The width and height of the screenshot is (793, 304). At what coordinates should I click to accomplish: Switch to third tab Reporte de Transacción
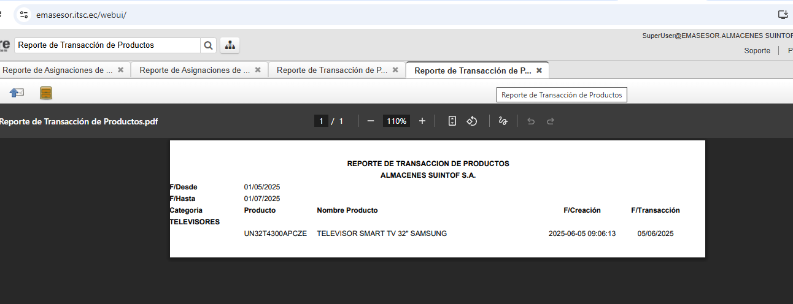(x=331, y=70)
